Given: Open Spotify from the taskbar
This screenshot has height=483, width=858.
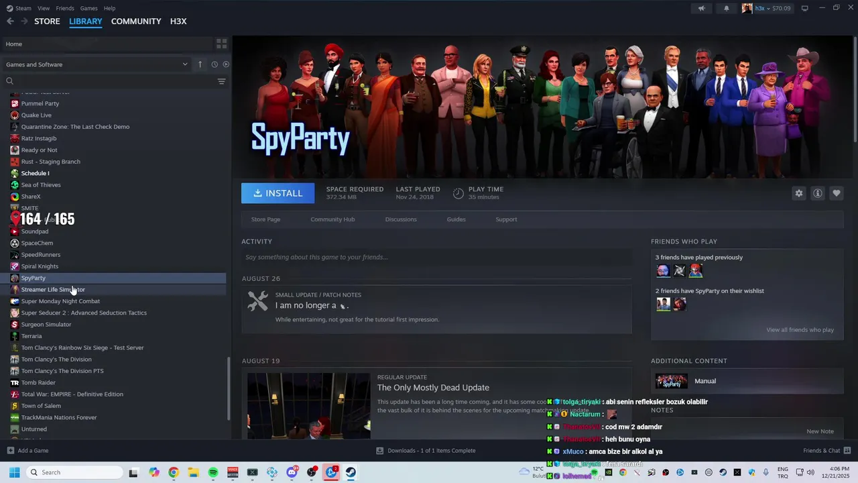Looking at the screenshot, I should coord(213,472).
